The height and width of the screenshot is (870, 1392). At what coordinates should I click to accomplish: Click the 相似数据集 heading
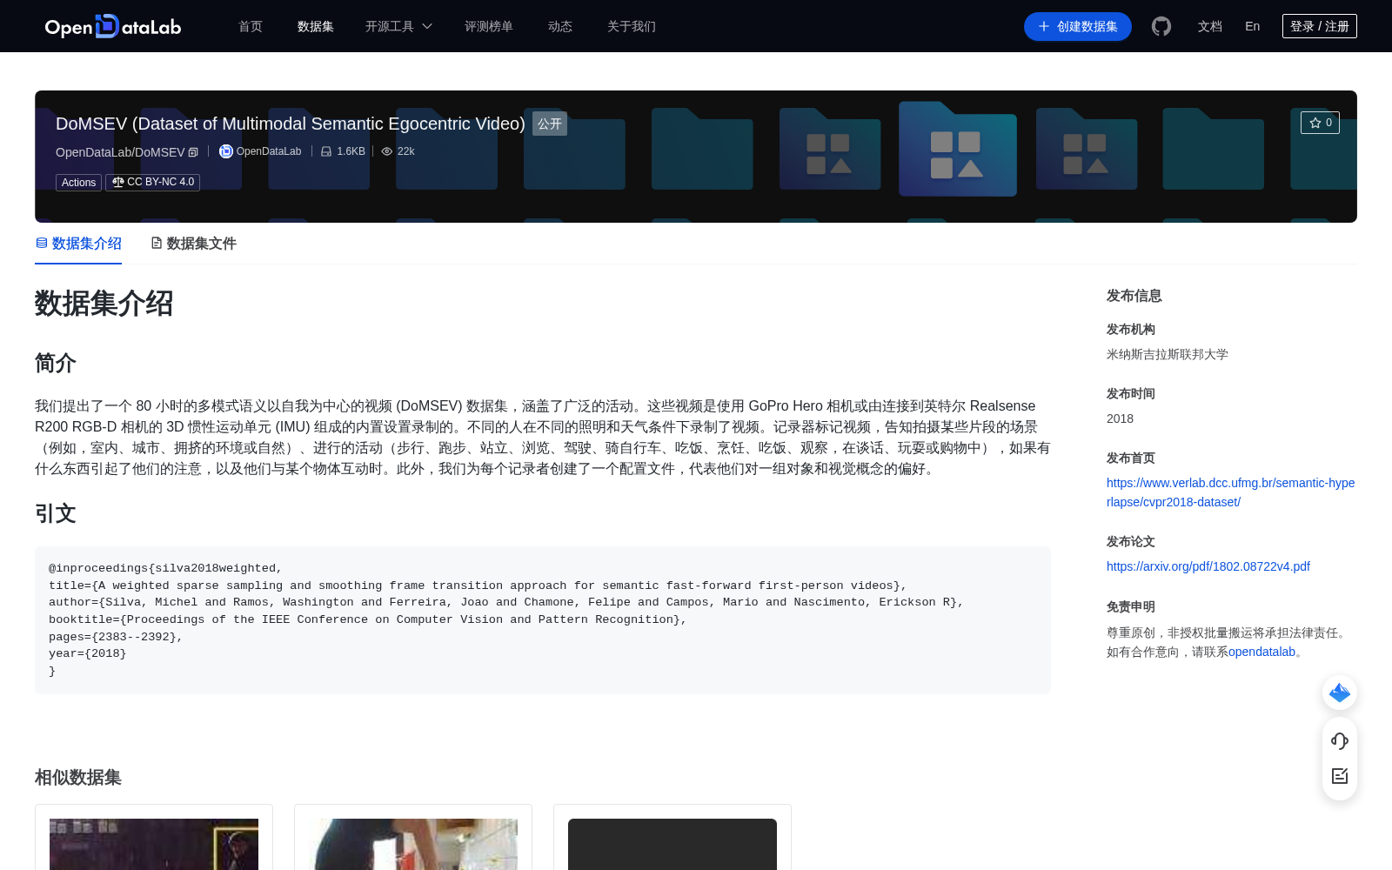coord(78,778)
